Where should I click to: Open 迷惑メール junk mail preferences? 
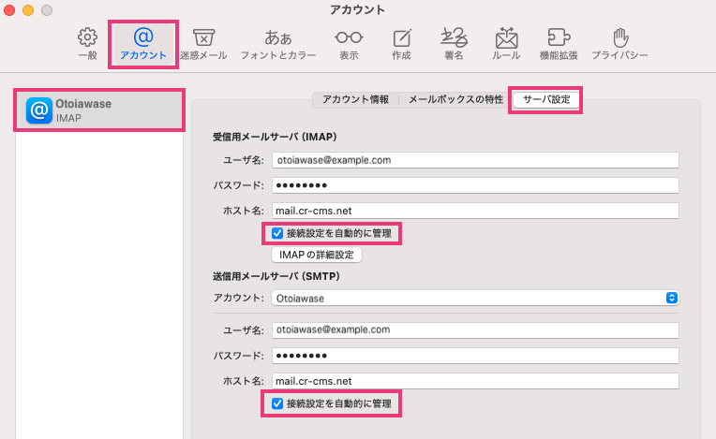(203, 44)
